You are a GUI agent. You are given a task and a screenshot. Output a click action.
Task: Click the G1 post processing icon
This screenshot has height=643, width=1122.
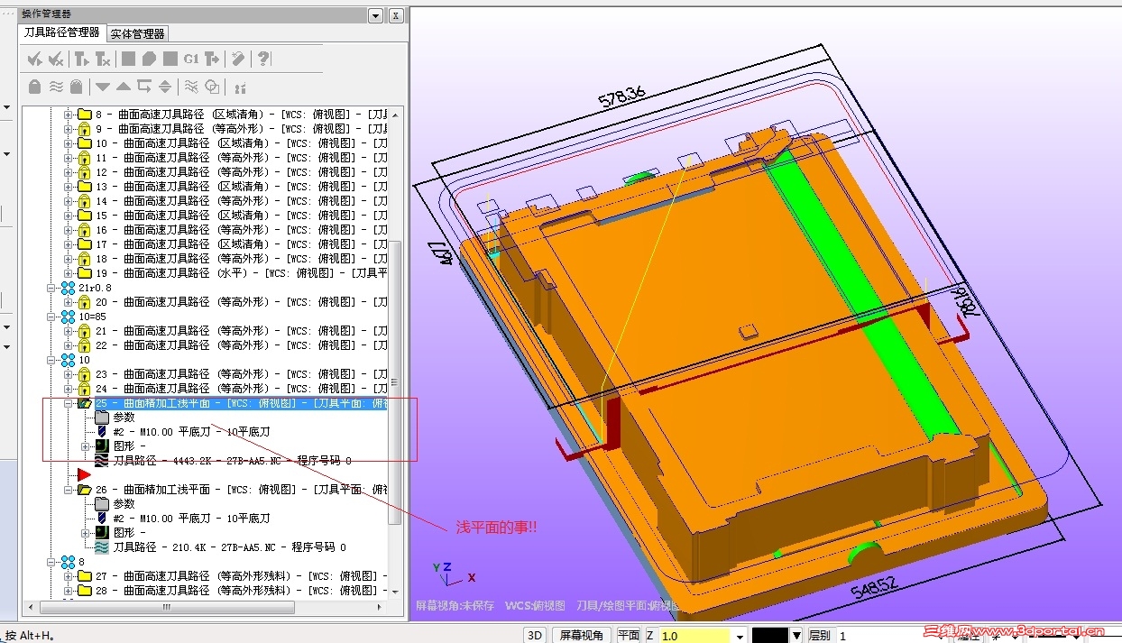(191, 60)
